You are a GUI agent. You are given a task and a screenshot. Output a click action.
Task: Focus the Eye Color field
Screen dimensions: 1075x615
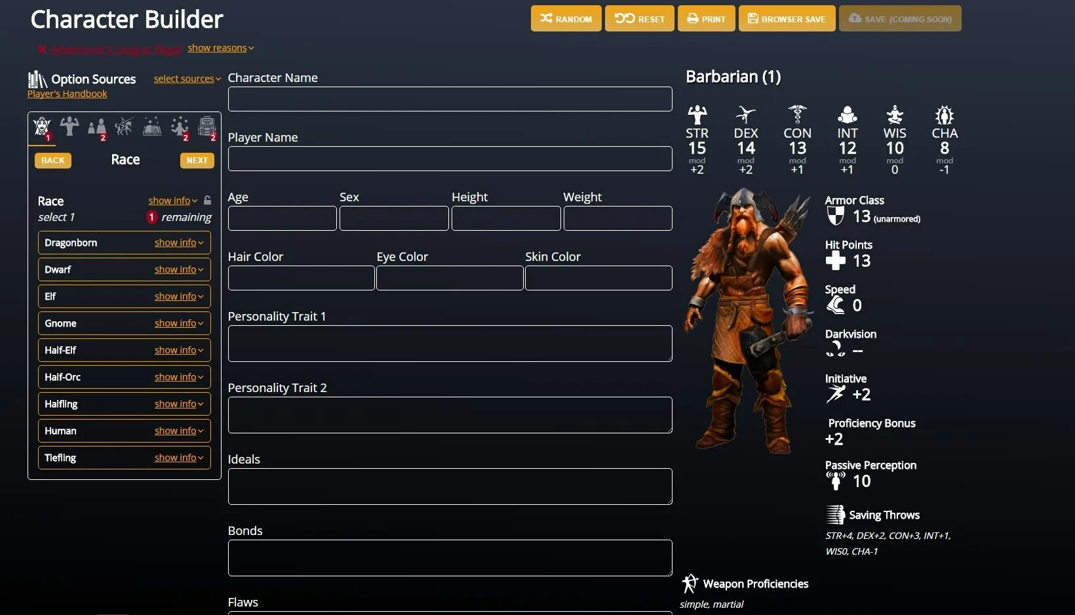pos(450,278)
